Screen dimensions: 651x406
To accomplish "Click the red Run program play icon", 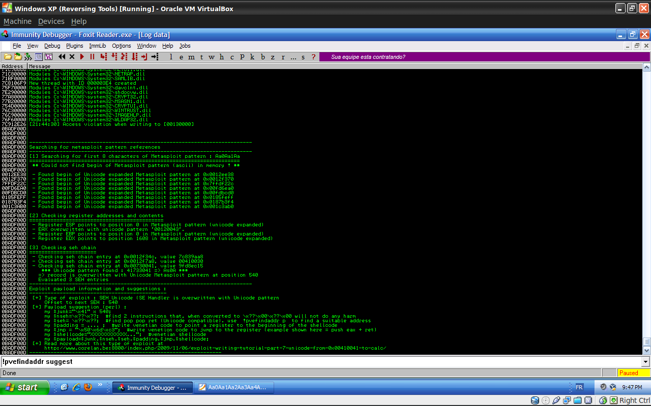I will pyautogui.click(x=82, y=57).
